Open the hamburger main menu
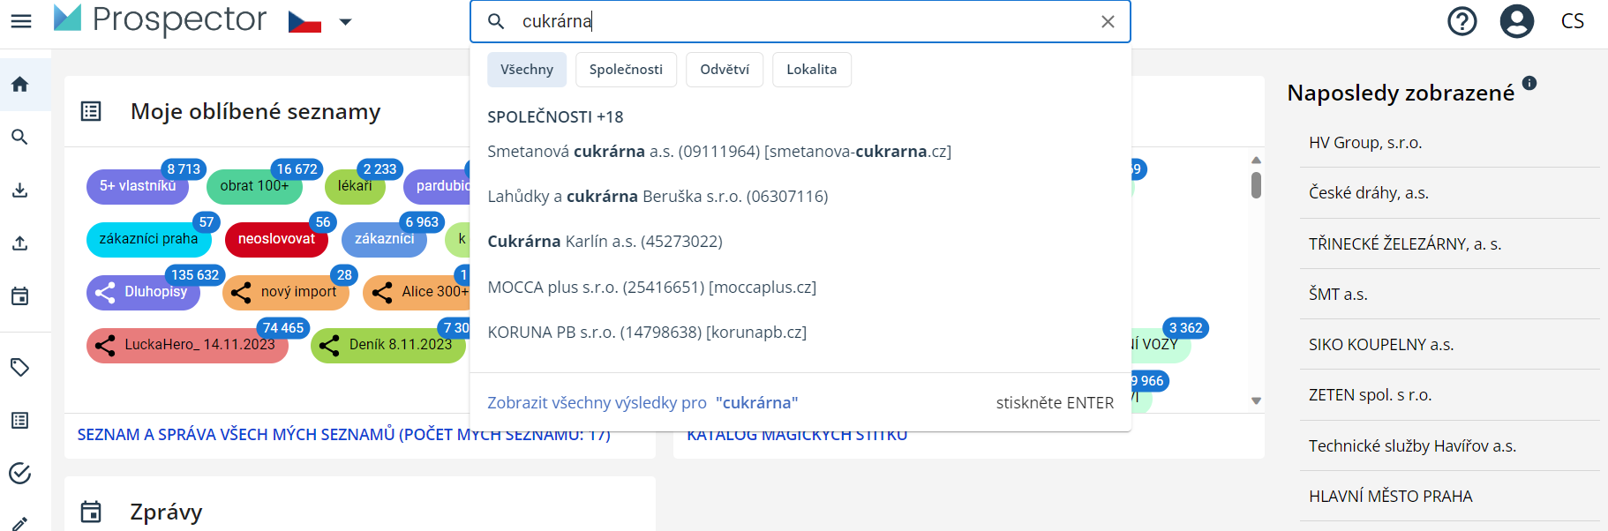1608x531 pixels. point(20,21)
